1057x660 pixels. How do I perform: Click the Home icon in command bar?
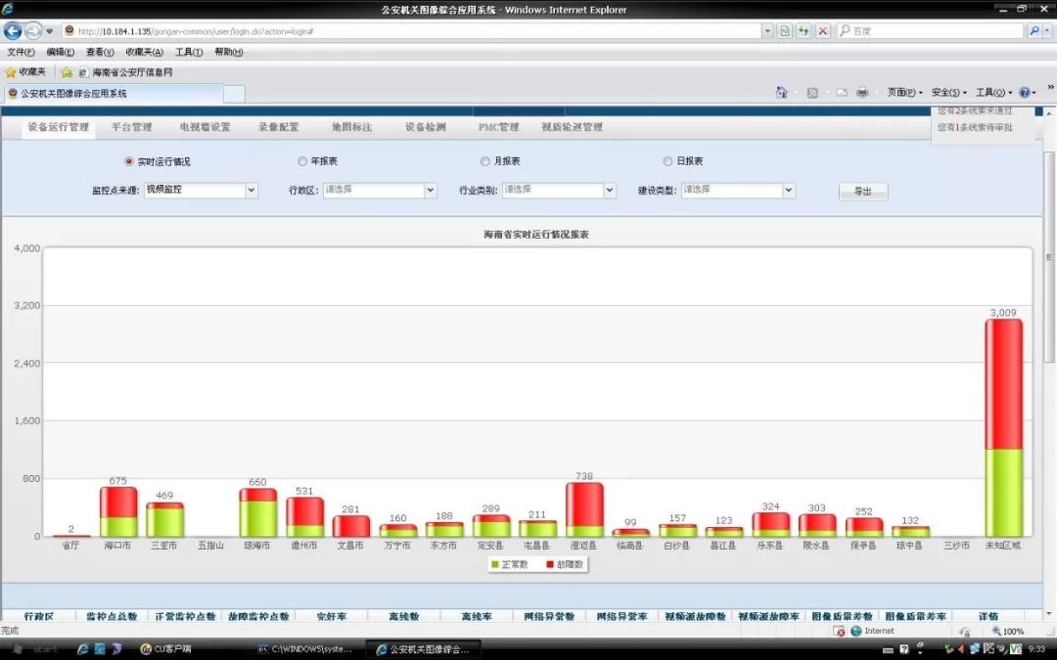(781, 92)
